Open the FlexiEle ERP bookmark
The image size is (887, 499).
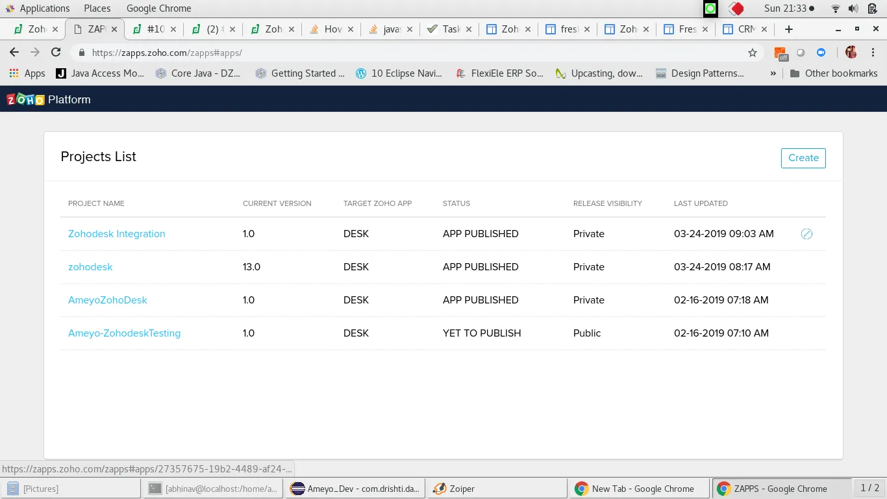(x=500, y=73)
